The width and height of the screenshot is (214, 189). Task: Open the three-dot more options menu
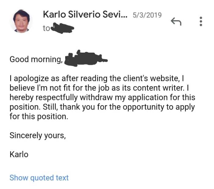pos(201,21)
